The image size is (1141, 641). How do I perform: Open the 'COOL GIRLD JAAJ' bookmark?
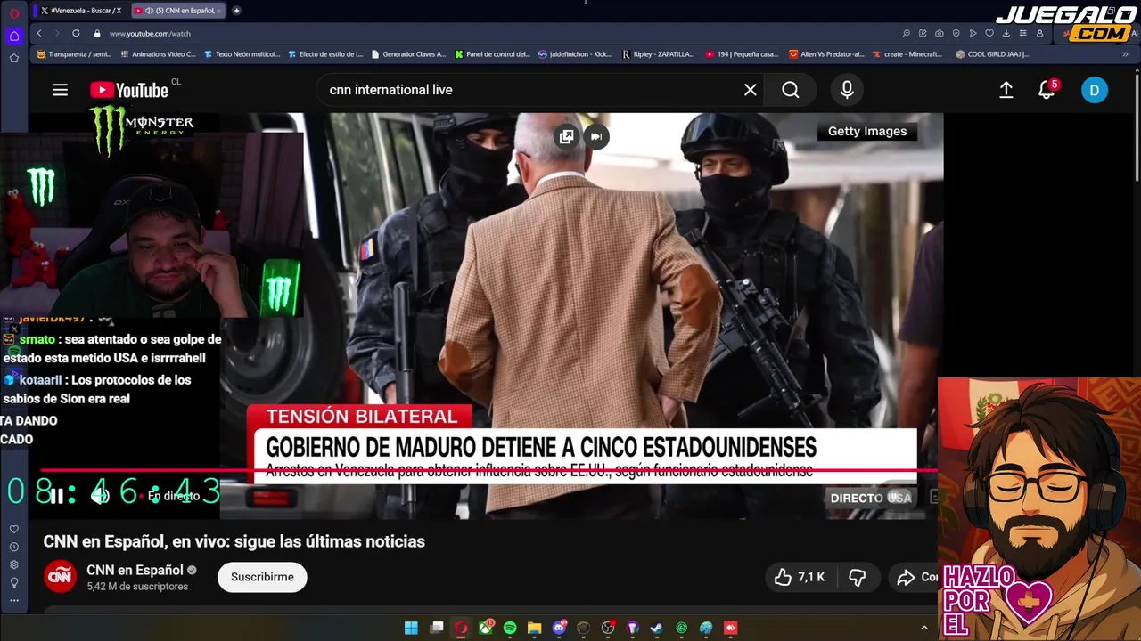[992, 54]
